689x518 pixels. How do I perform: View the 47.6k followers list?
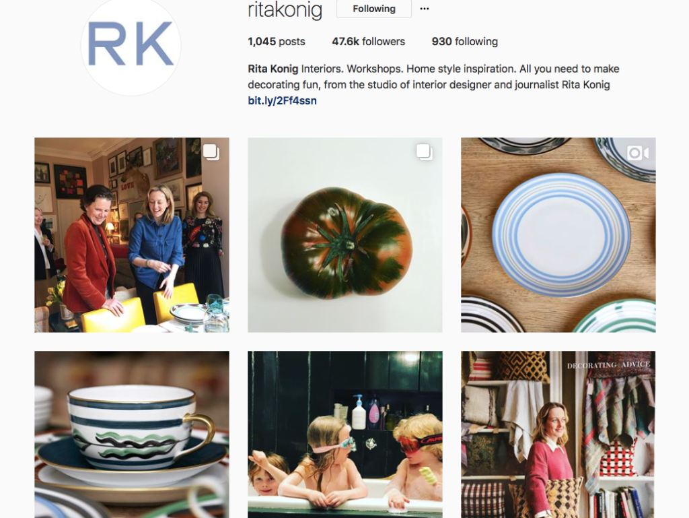click(368, 41)
